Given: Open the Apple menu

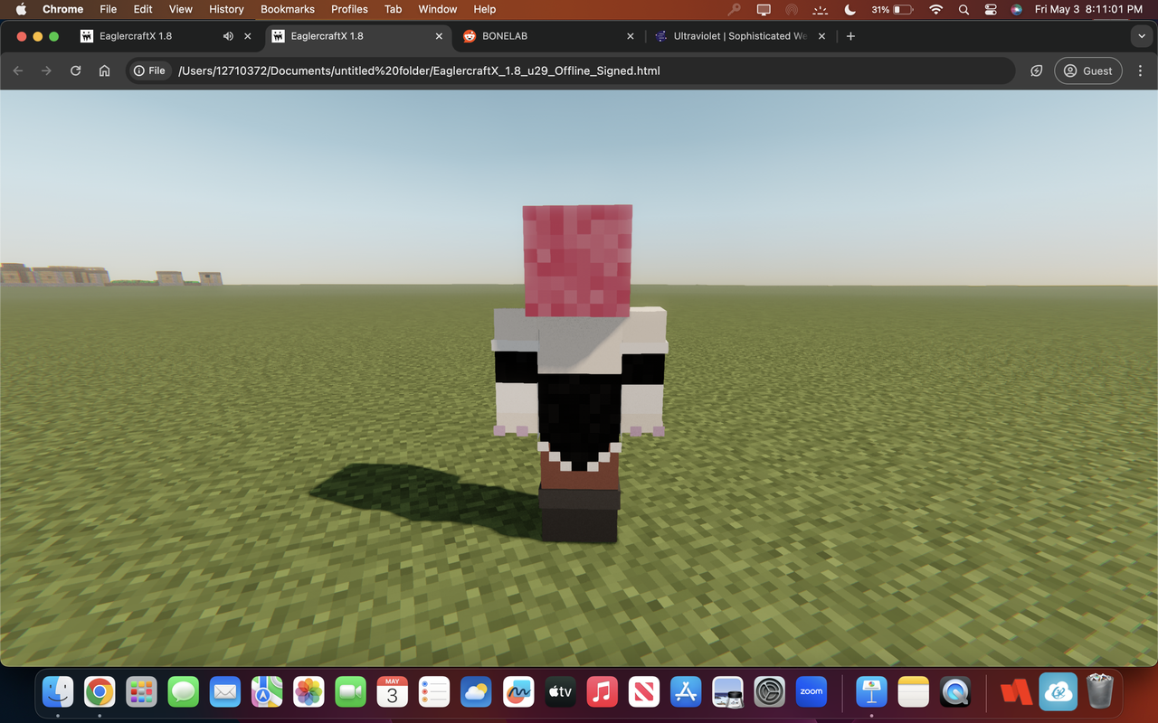Looking at the screenshot, I should (x=21, y=9).
